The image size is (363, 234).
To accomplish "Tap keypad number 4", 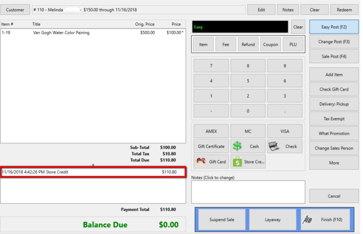I will pos(211,81).
